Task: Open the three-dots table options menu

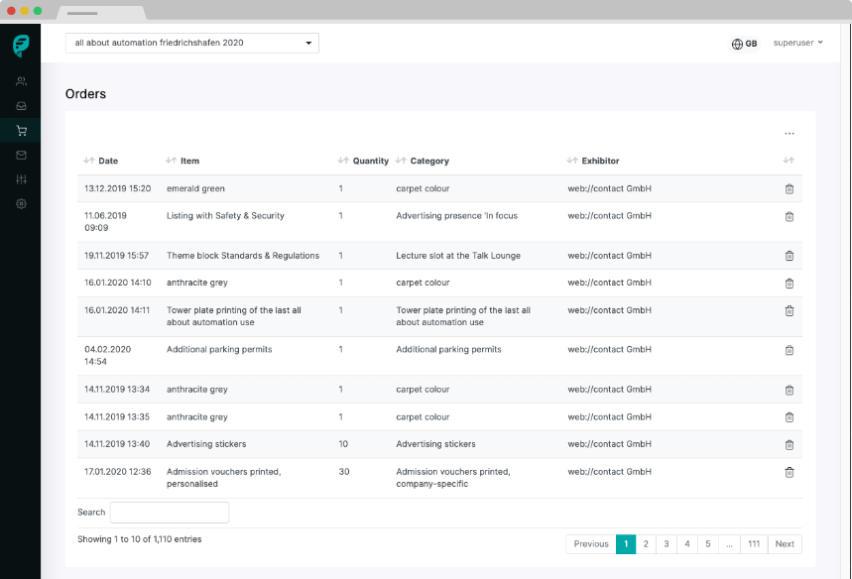Action: pos(789,134)
